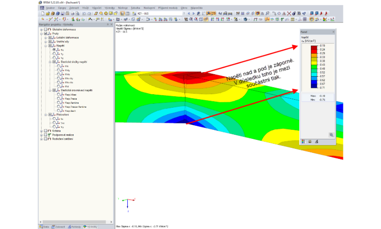Open the Úpravy menu
This screenshot has width=381, height=229.
coord(62,8)
